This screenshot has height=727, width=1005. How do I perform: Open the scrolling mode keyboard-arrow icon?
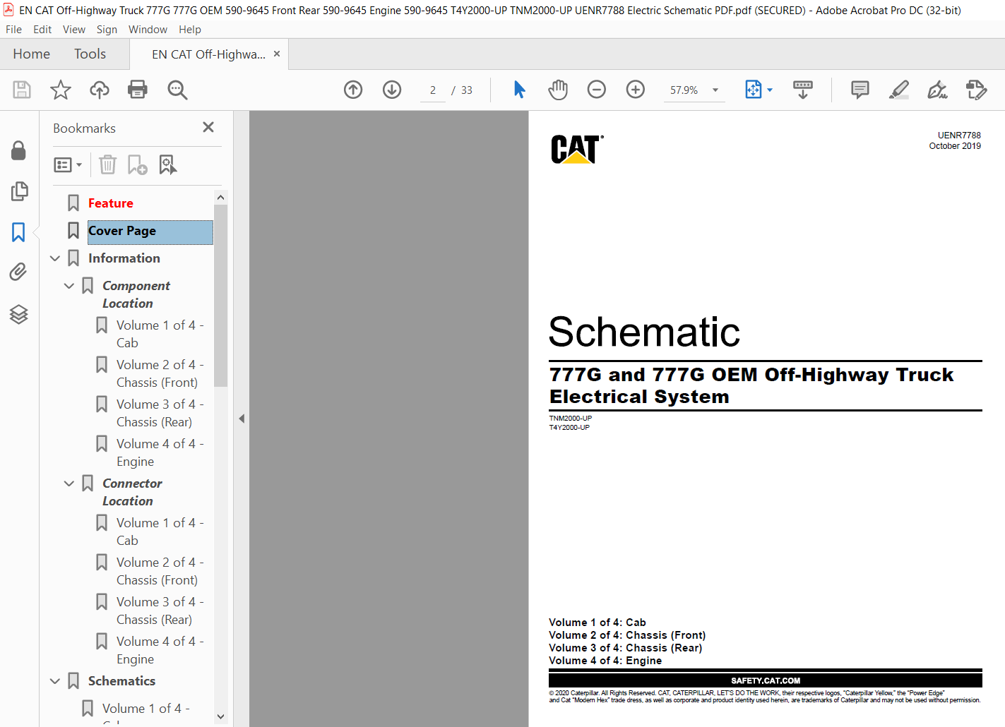(x=803, y=90)
